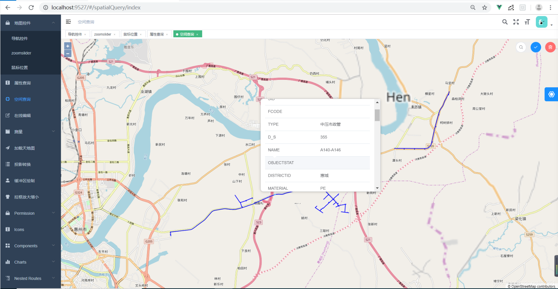Click the white round search button on map

521,47
